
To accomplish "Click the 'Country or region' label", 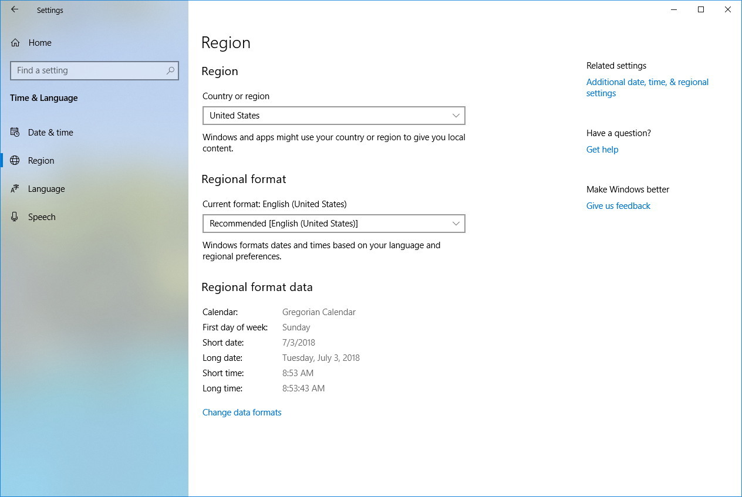I will [236, 96].
